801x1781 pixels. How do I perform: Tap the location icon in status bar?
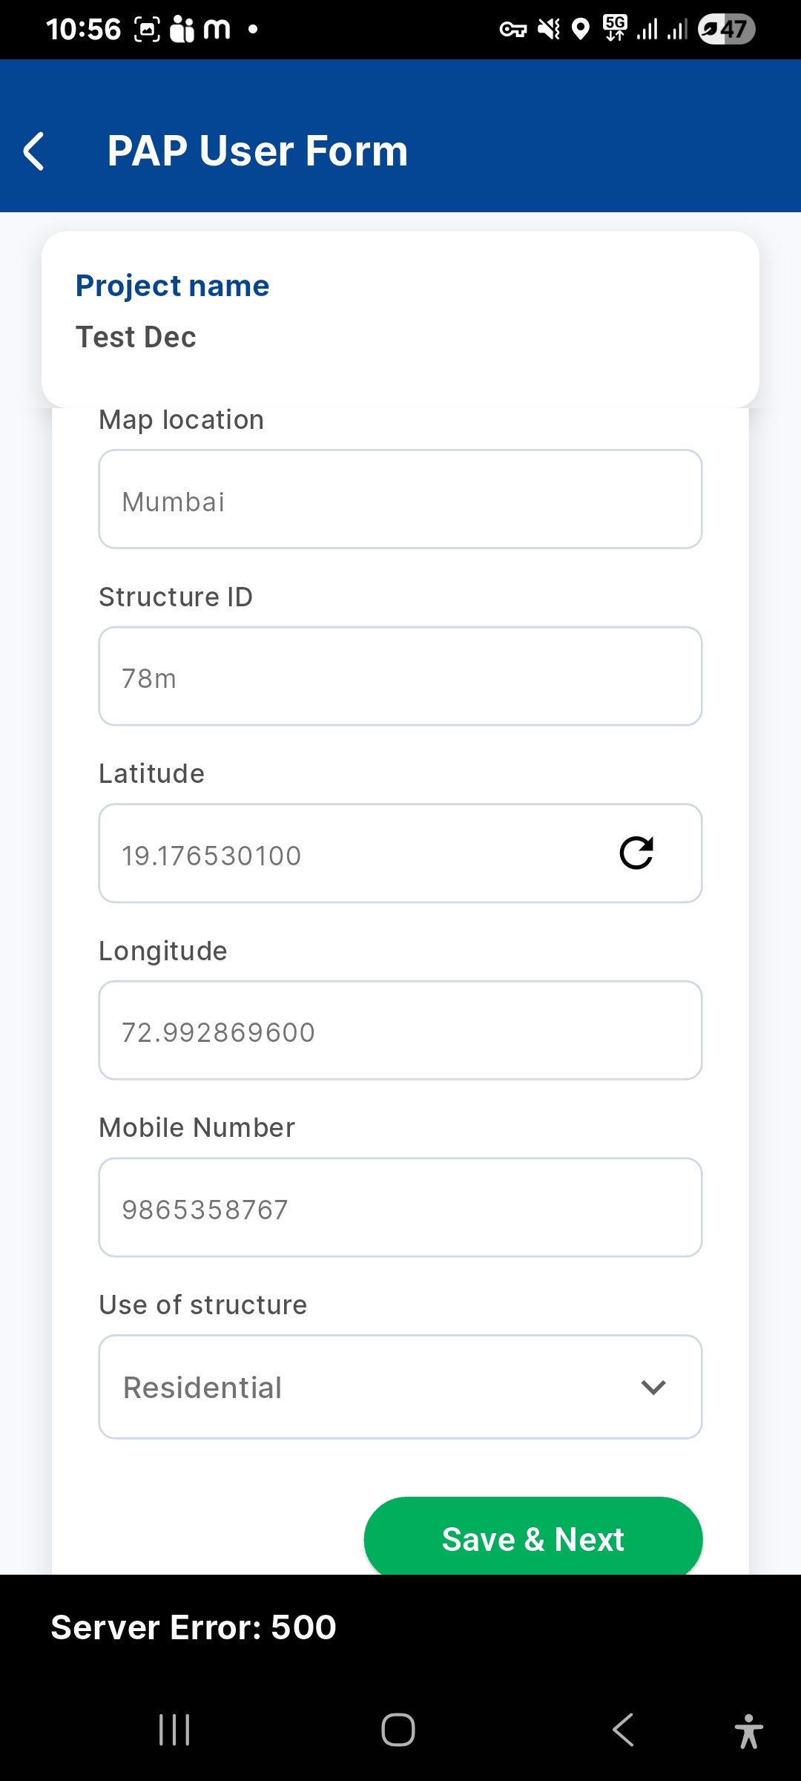(581, 30)
